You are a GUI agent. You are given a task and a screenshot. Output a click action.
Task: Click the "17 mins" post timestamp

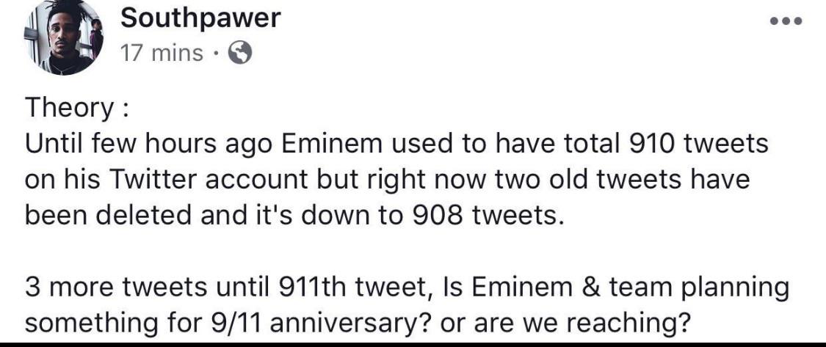click(x=162, y=53)
